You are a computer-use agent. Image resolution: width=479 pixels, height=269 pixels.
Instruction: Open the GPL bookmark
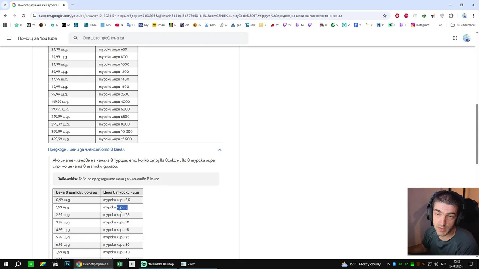pyautogui.click(x=106, y=25)
